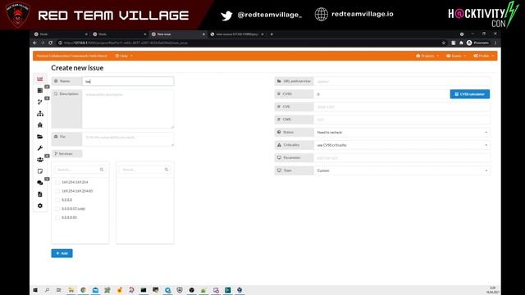Open the Status dropdown
The width and height of the screenshot is (525, 295).
pyautogui.click(x=402, y=133)
